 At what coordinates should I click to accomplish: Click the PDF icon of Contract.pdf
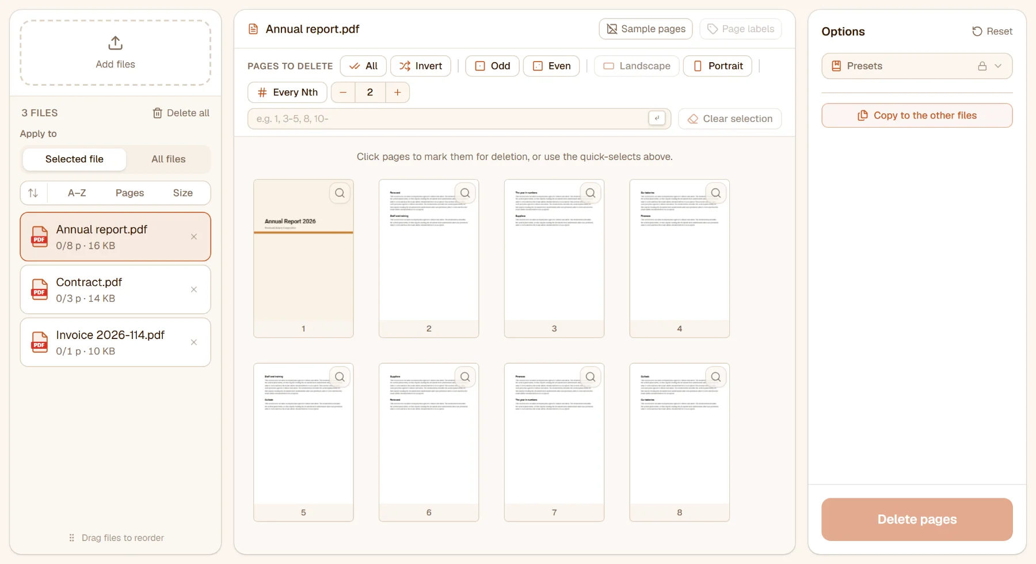pyautogui.click(x=40, y=289)
